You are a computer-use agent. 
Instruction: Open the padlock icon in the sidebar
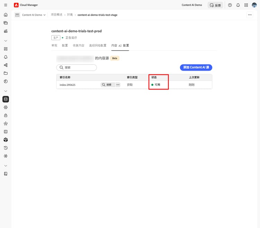coord(6,115)
